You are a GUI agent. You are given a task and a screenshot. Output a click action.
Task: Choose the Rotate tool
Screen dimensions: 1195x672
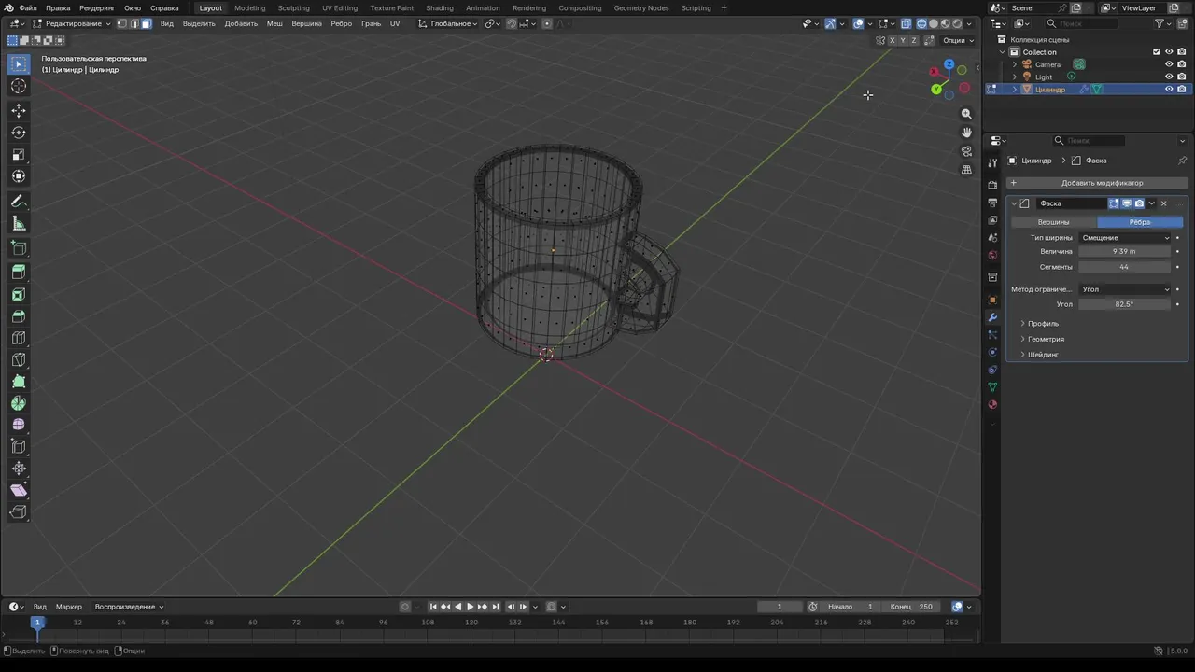pos(19,133)
